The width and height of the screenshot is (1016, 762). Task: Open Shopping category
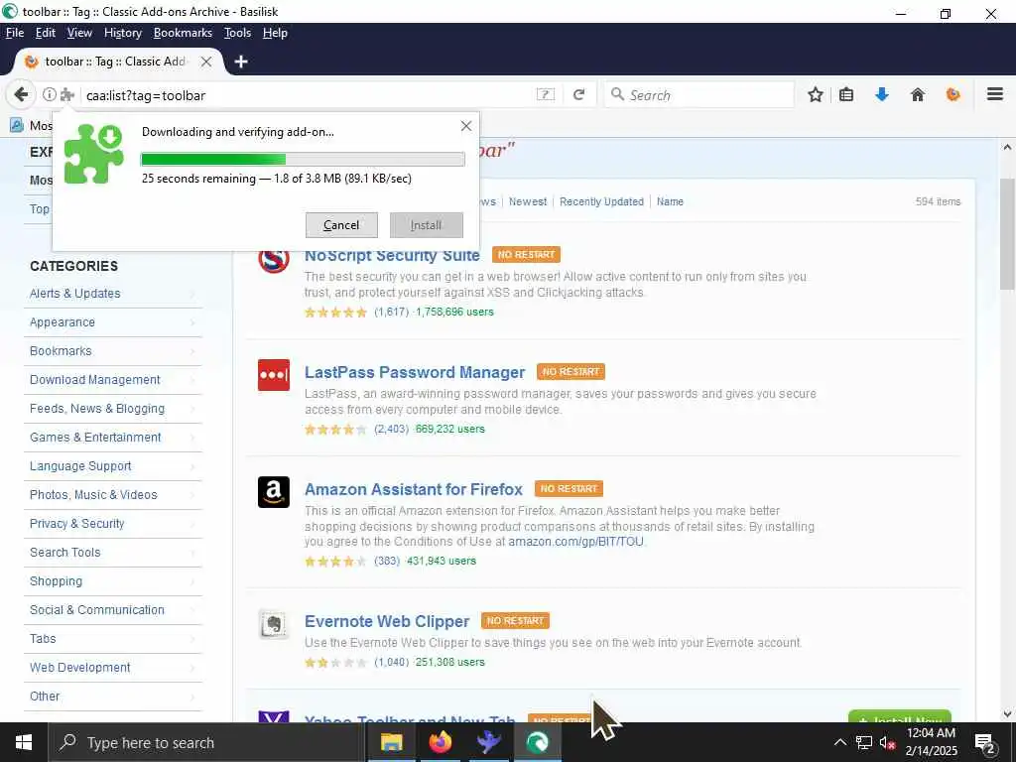tap(113, 581)
